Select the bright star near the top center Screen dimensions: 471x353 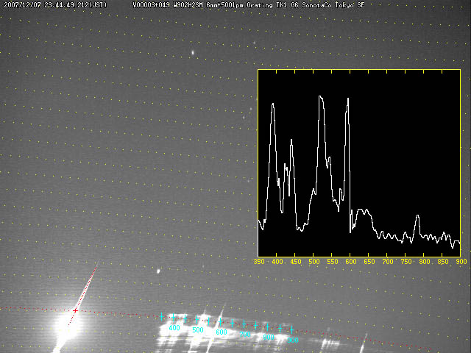(193, 52)
